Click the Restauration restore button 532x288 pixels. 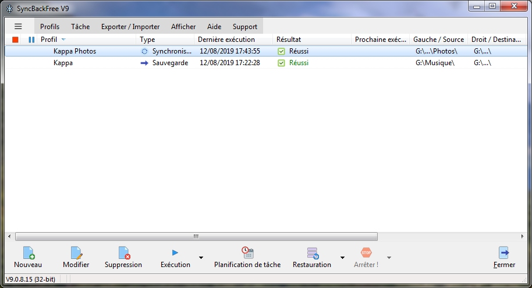[312, 258]
